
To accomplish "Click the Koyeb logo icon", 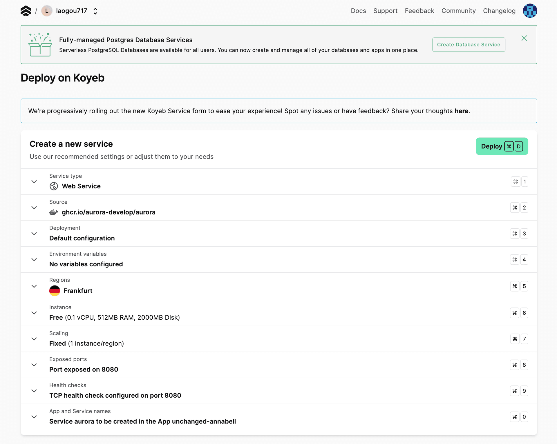I will click(26, 11).
